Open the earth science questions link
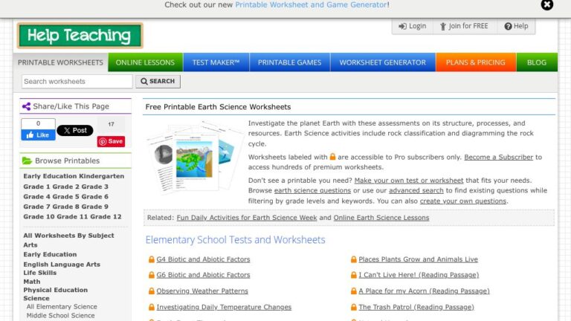This screenshot has height=321, width=571. click(x=312, y=191)
